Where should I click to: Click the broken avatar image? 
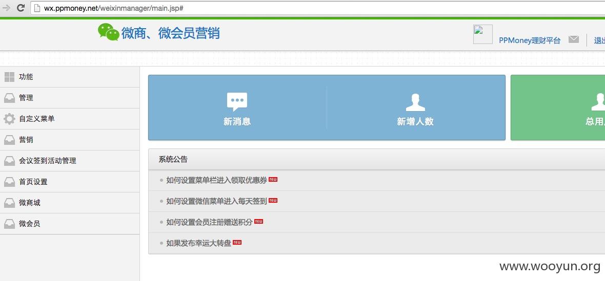tap(482, 34)
